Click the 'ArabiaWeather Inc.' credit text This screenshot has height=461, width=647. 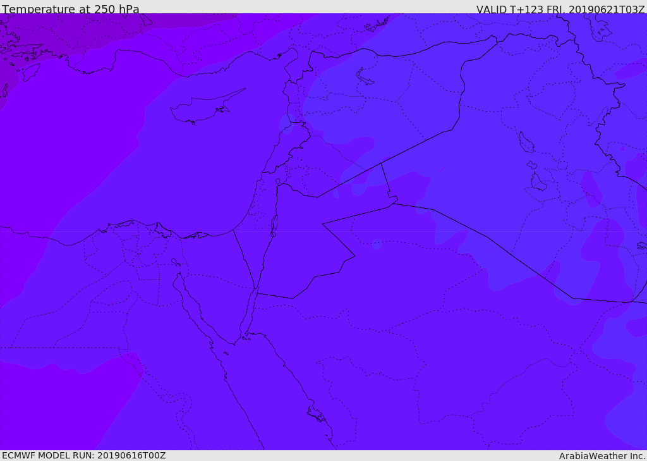click(x=603, y=456)
